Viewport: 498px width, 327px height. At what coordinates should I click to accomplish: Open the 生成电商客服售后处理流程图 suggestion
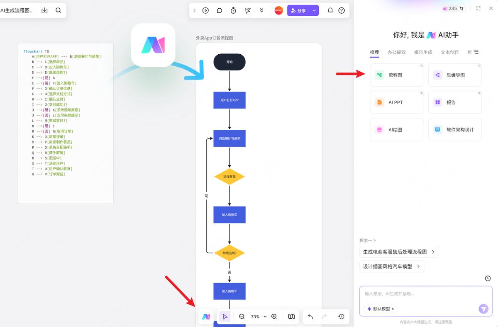click(x=398, y=252)
